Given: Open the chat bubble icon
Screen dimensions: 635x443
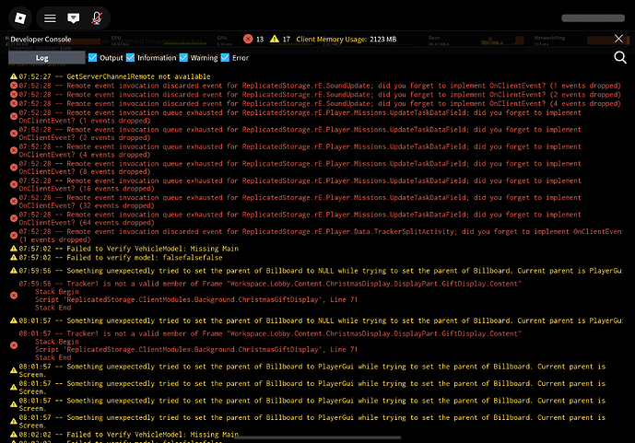Looking at the screenshot, I should coord(74,17).
